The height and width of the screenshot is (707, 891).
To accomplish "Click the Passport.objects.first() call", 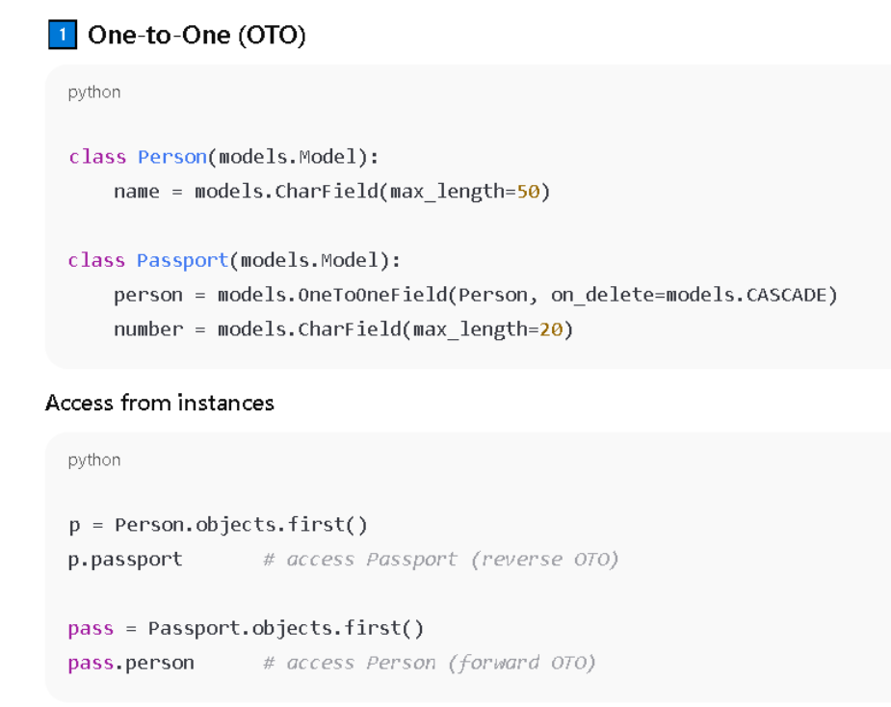I will coord(285,629).
